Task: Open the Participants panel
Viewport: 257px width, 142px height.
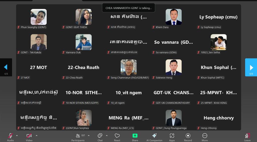Action: point(78,137)
